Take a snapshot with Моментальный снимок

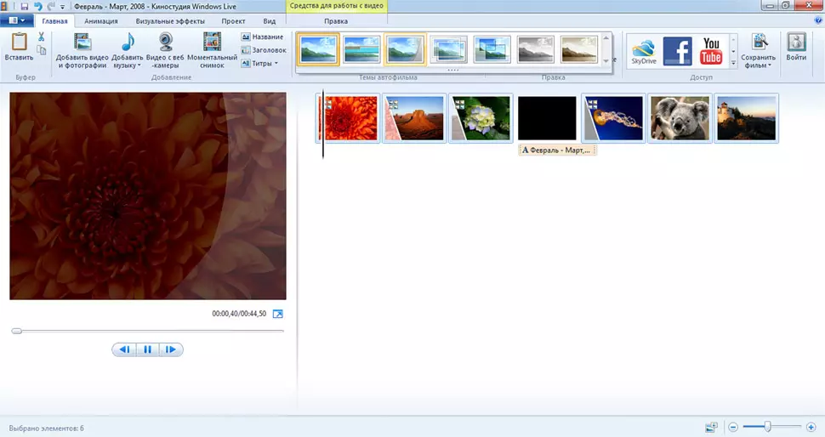(x=212, y=43)
